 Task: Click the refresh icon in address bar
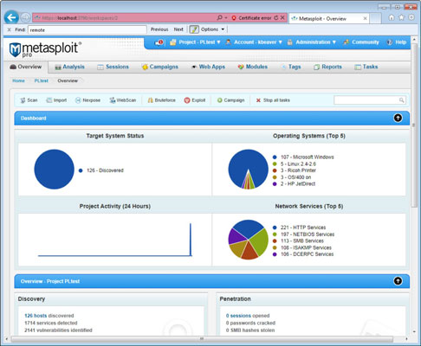(x=276, y=18)
